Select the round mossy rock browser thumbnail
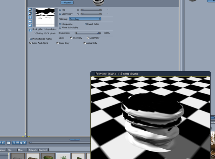Image resolution: width=215 pixels, height=159 pixels. tap(48, 156)
